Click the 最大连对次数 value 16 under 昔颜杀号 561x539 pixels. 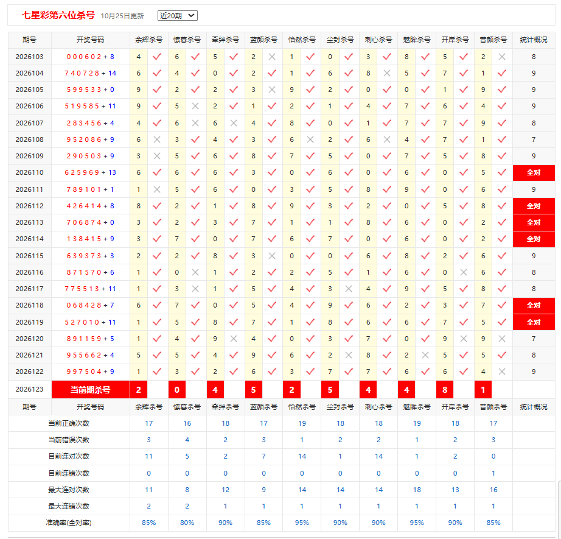coord(493,490)
